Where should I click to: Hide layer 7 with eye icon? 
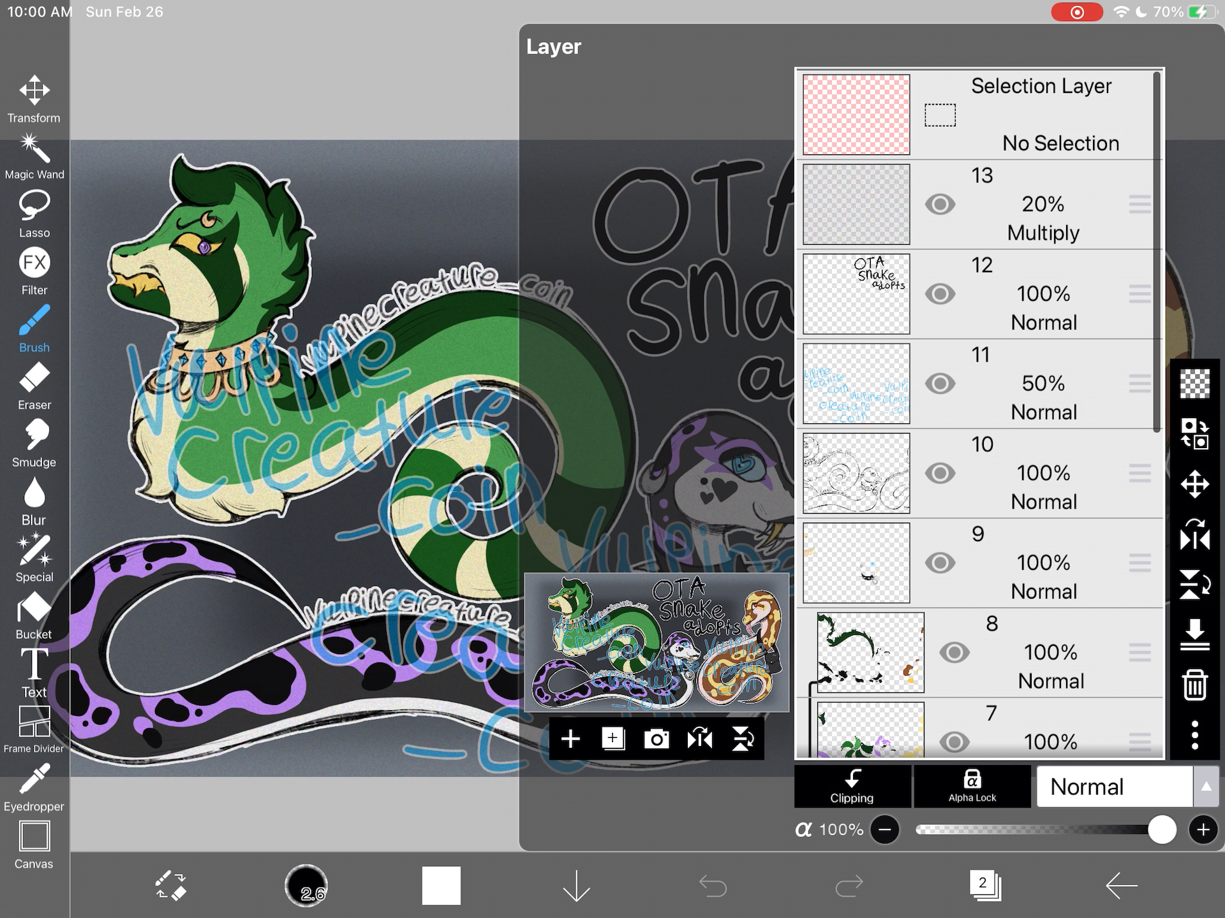pos(954,742)
